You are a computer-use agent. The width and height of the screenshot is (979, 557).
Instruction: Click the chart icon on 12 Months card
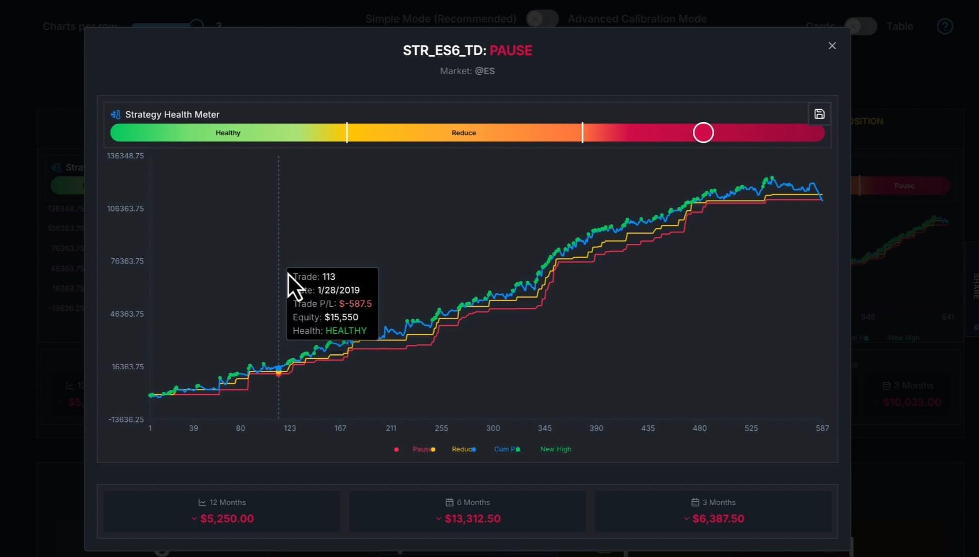(202, 501)
